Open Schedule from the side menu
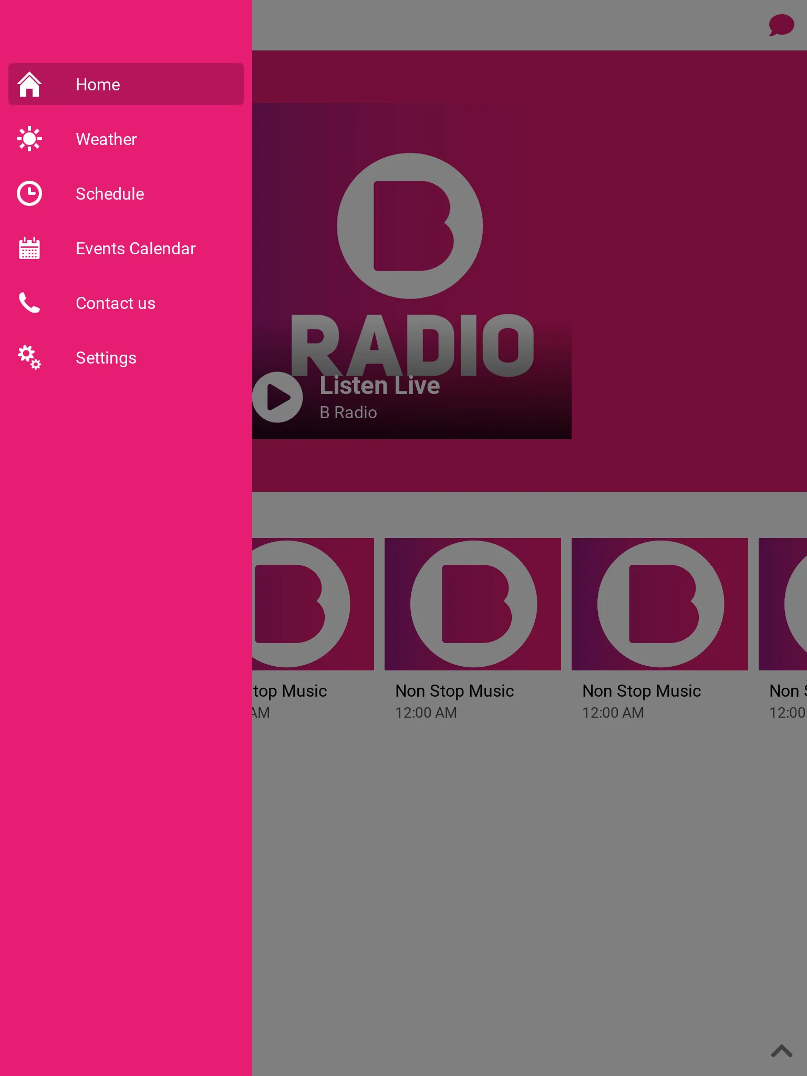 126,194
